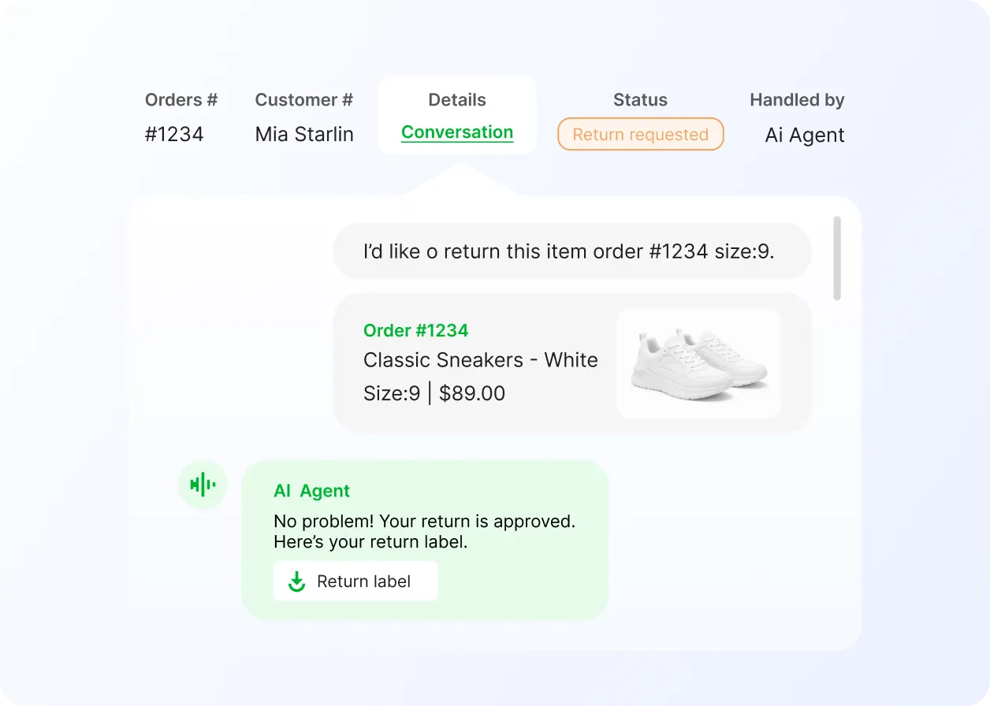Screen dimensions: 990x706
Task: Select order number #1234 in header
Action: [174, 134]
